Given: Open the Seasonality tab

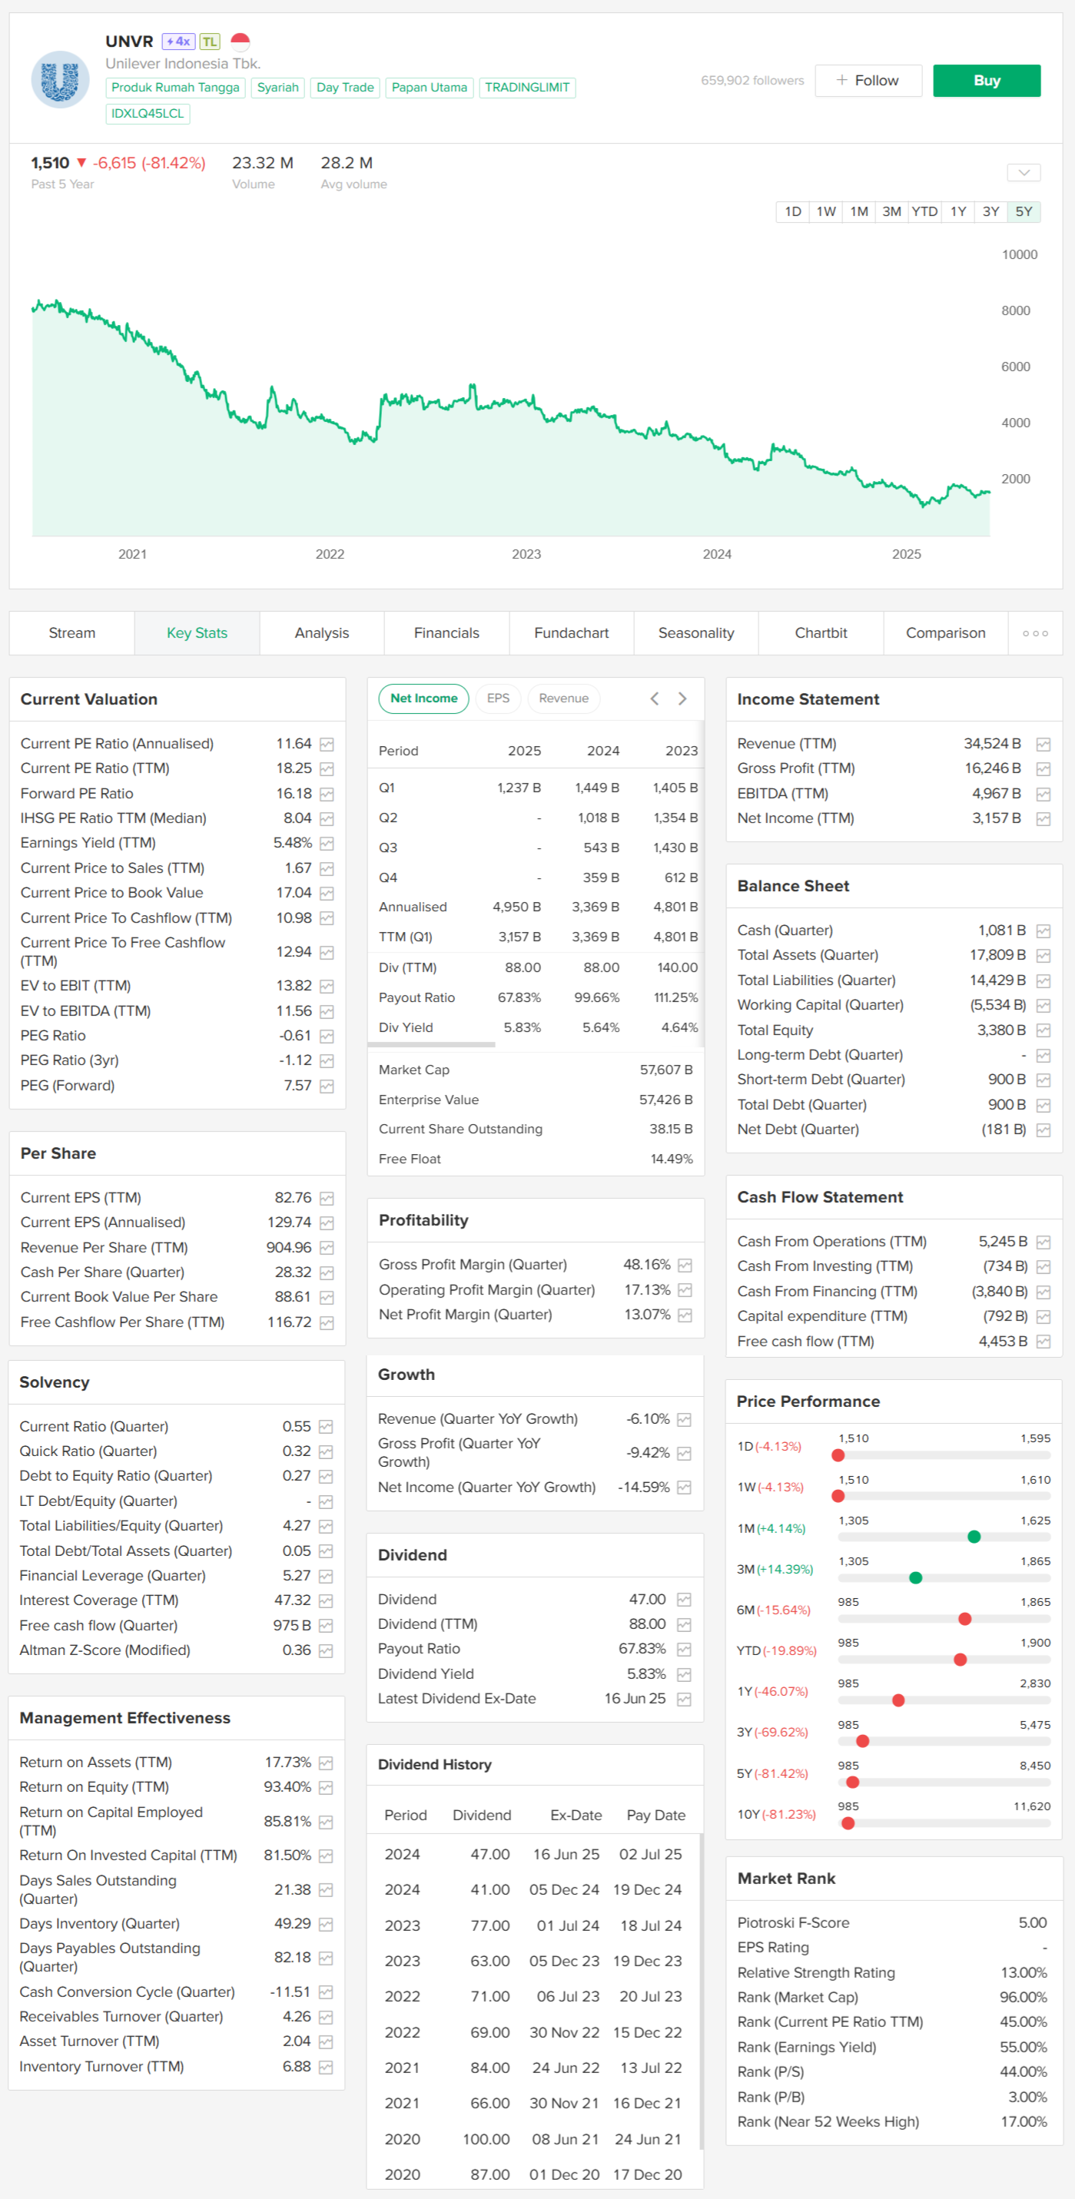Looking at the screenshot, I should (696, 633).
